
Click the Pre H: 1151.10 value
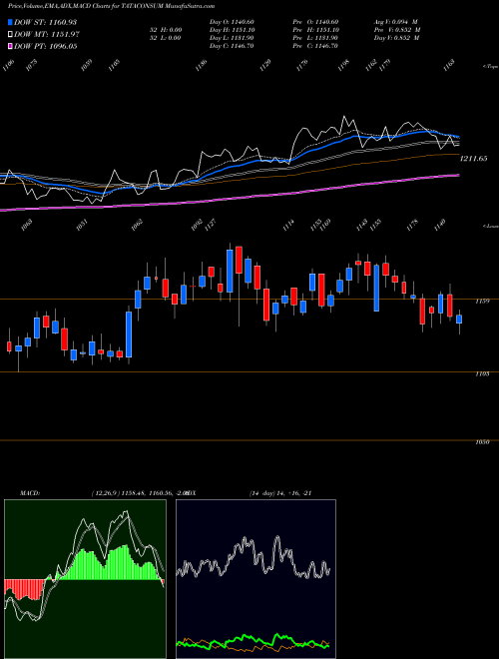(x=316, y=30)
